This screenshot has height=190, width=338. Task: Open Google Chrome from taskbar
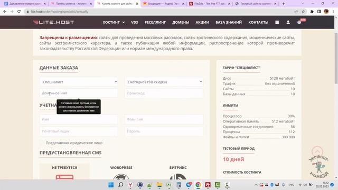(x=198, y=185)
